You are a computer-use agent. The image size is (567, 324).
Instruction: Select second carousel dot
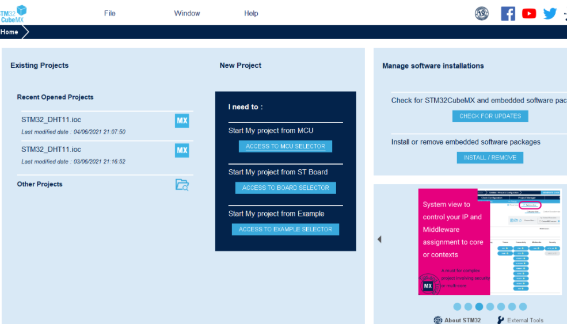tap(469, 307)
